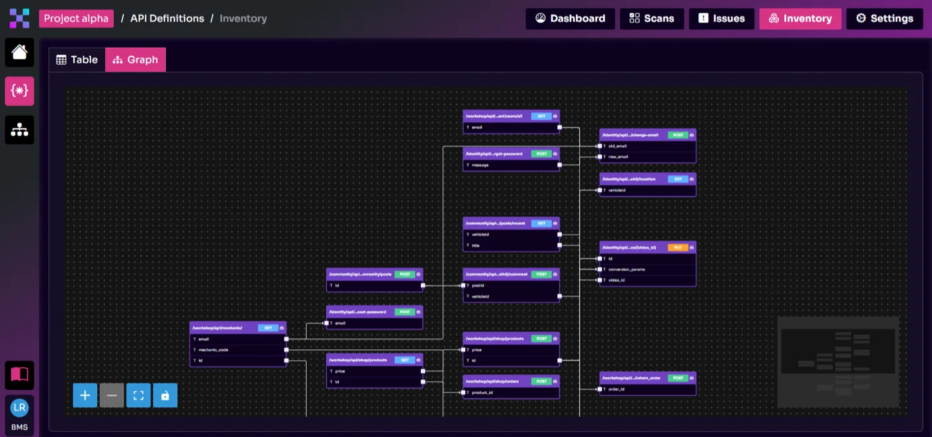This screenshot has height=437, width=932.
Task: Toggle the lock on the change-email node header
Action: tap(690, 134)
